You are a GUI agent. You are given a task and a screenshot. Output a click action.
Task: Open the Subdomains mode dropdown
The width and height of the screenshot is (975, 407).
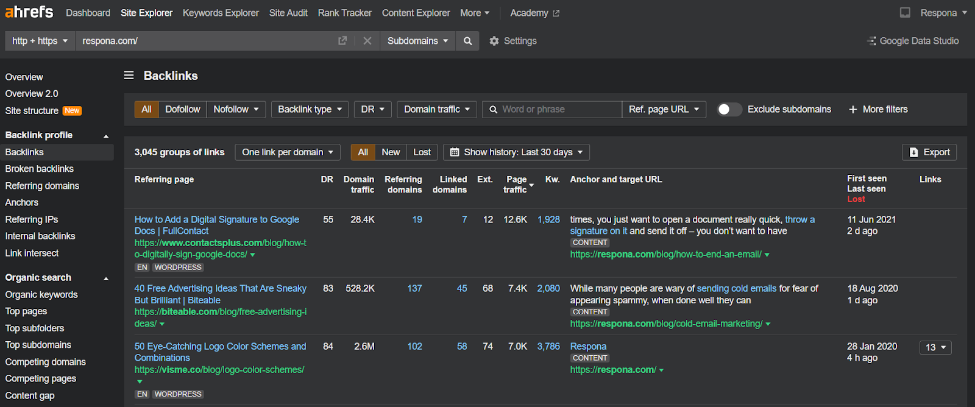[418, 41]
